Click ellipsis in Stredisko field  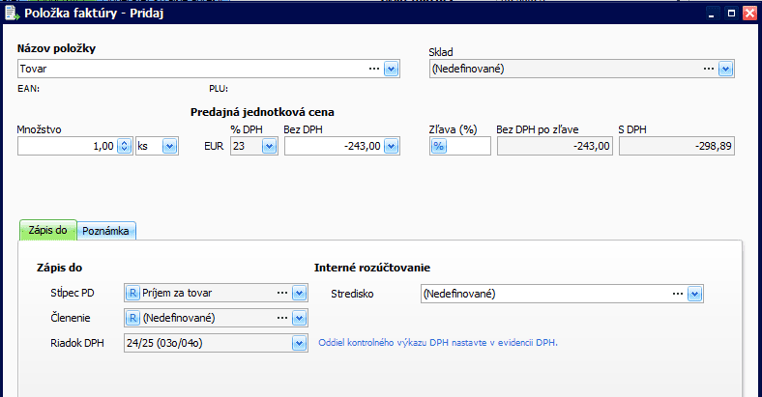676,294
